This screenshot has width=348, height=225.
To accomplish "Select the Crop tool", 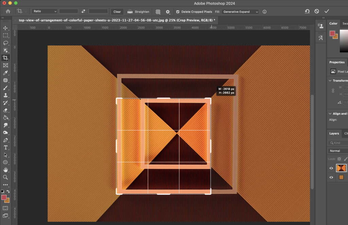I will point(5,57).
